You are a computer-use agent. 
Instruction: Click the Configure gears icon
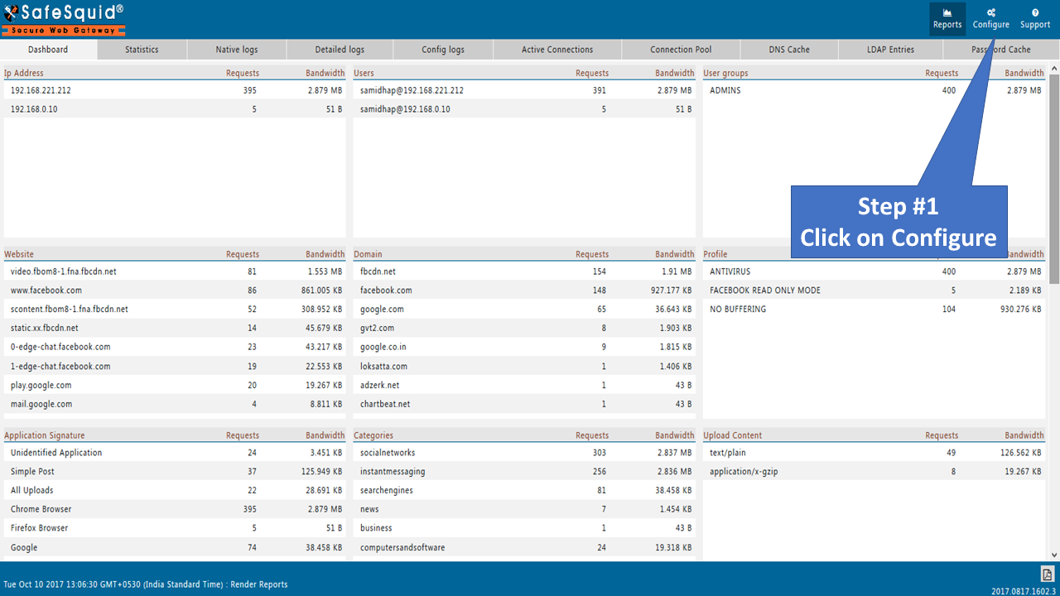(990, 13)
